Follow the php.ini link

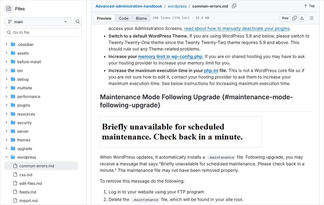pyautogui.click(x=211, y=70)
